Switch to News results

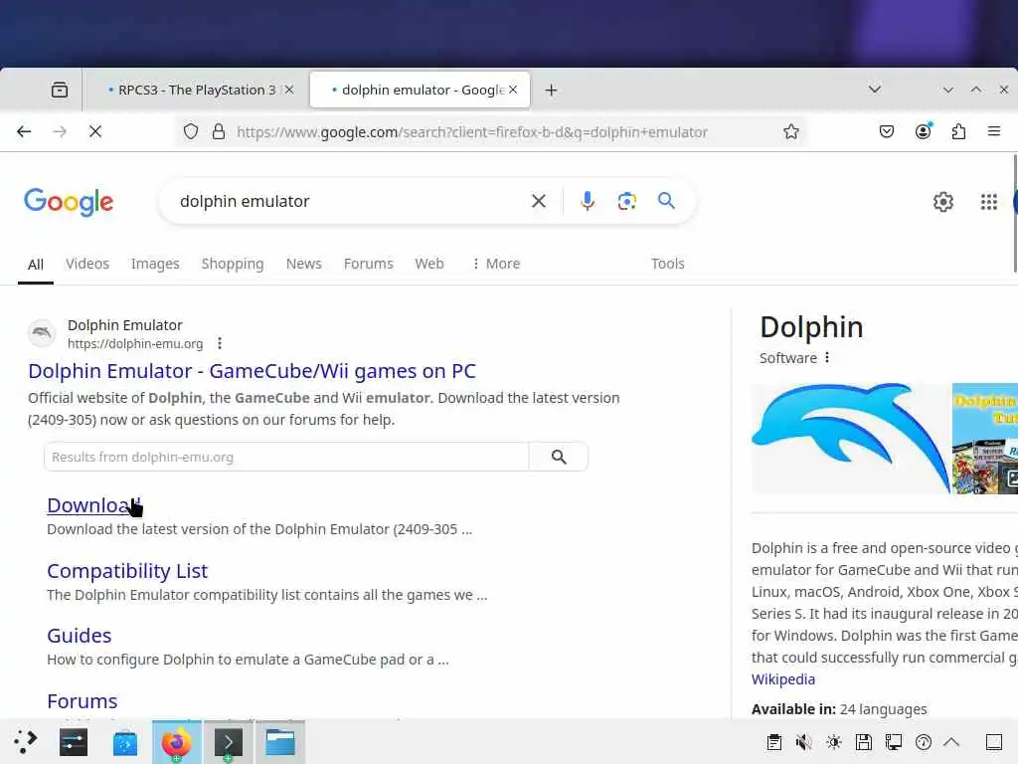(304, 264)
